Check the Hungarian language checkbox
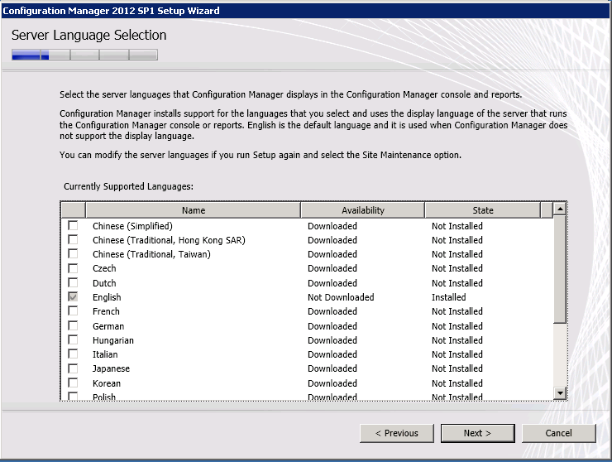Screen dimensions: 612x462 point(74,340)
